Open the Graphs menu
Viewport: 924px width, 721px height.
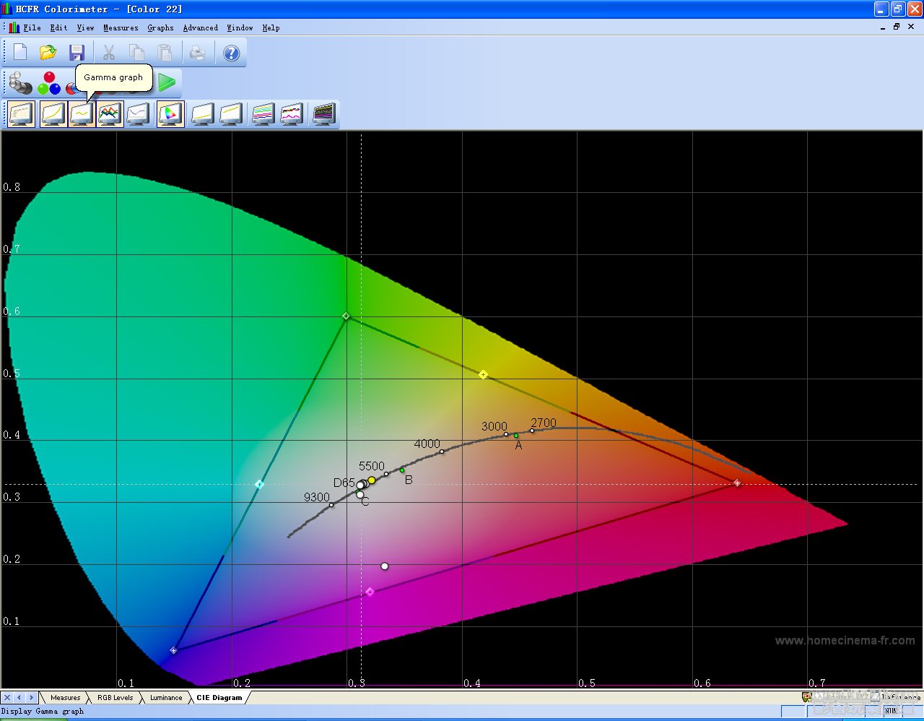[x=160, y=27]
